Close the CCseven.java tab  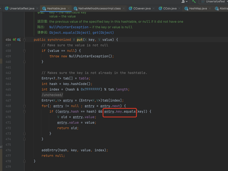point(153,8)
